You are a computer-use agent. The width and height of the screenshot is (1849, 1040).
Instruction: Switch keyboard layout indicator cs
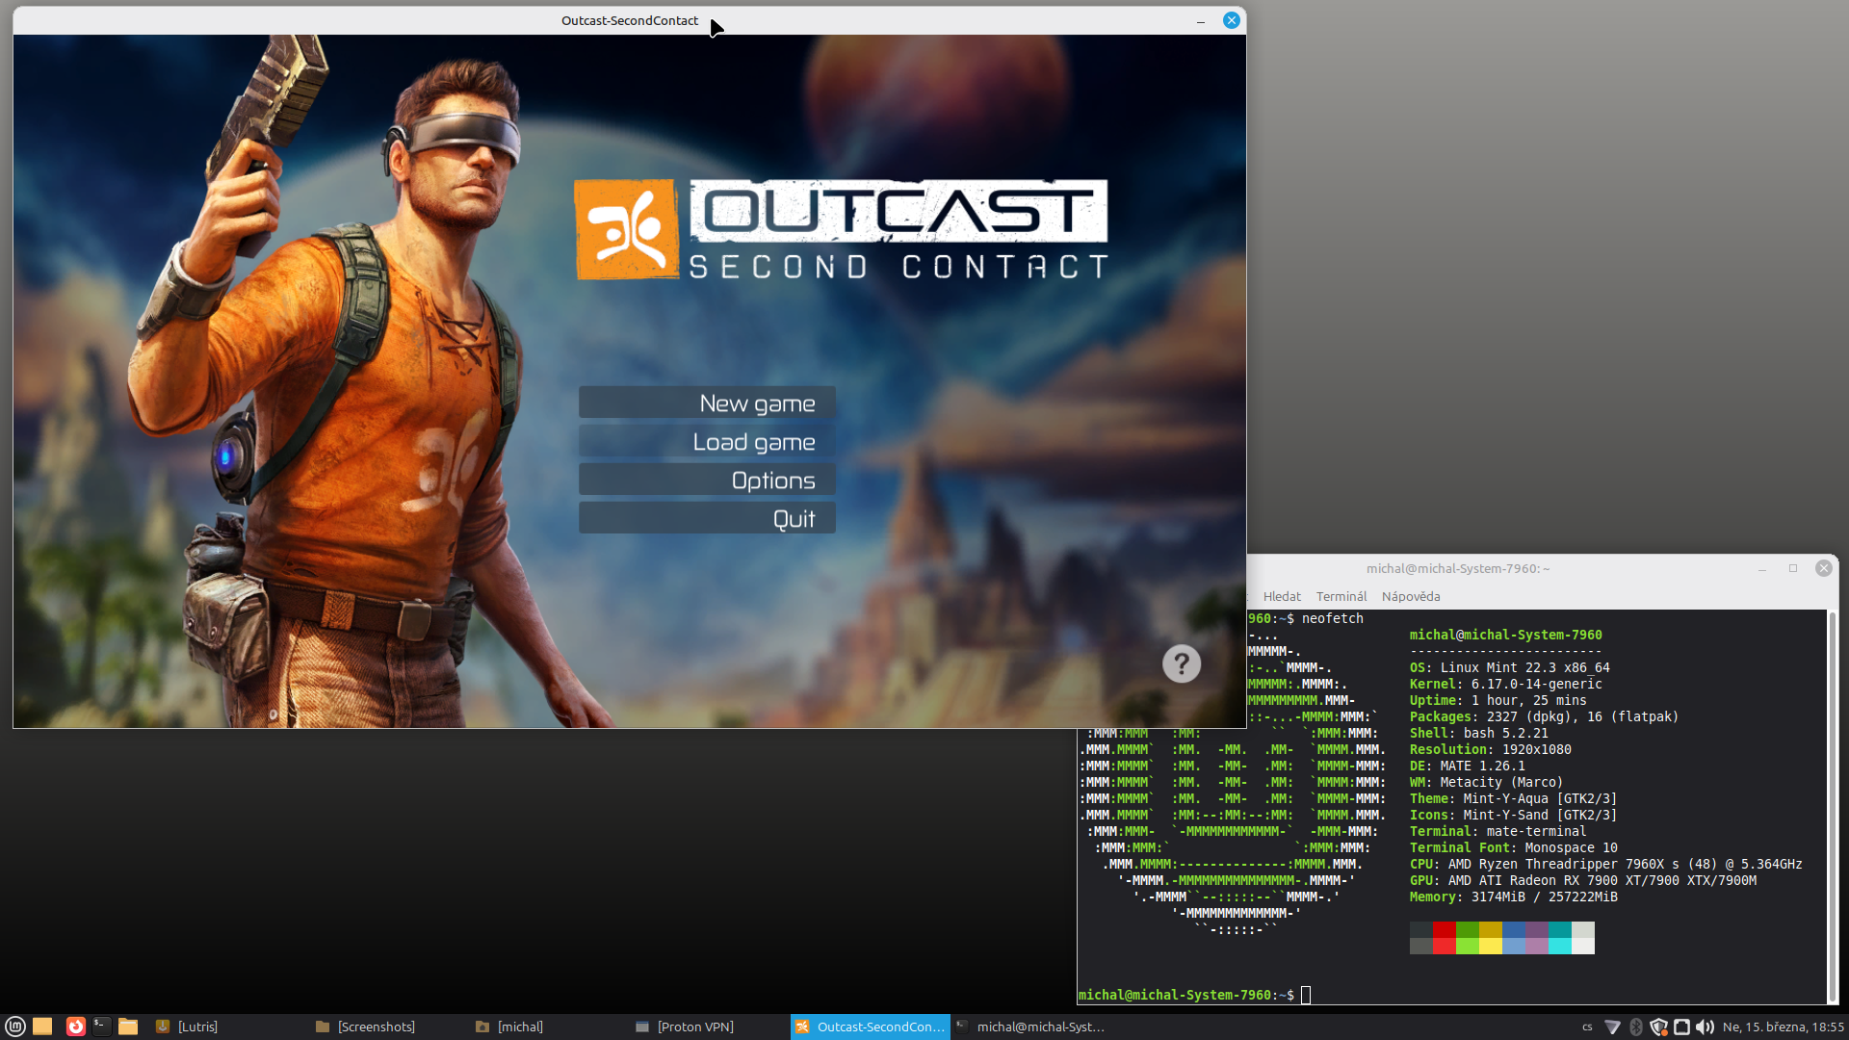click(x=1587, y=1027)
